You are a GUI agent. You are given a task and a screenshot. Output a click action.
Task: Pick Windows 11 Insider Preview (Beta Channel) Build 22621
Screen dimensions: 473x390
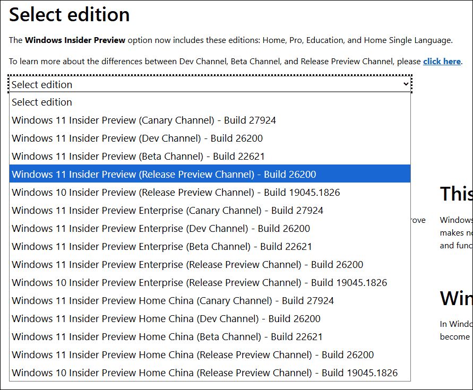coord(210,156)
